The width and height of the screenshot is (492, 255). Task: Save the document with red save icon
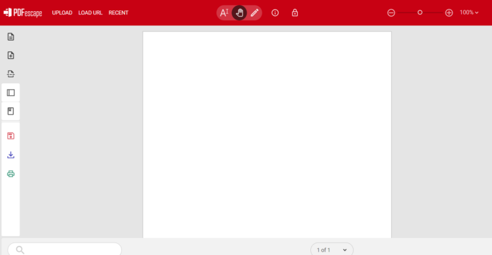pos(10,136)
